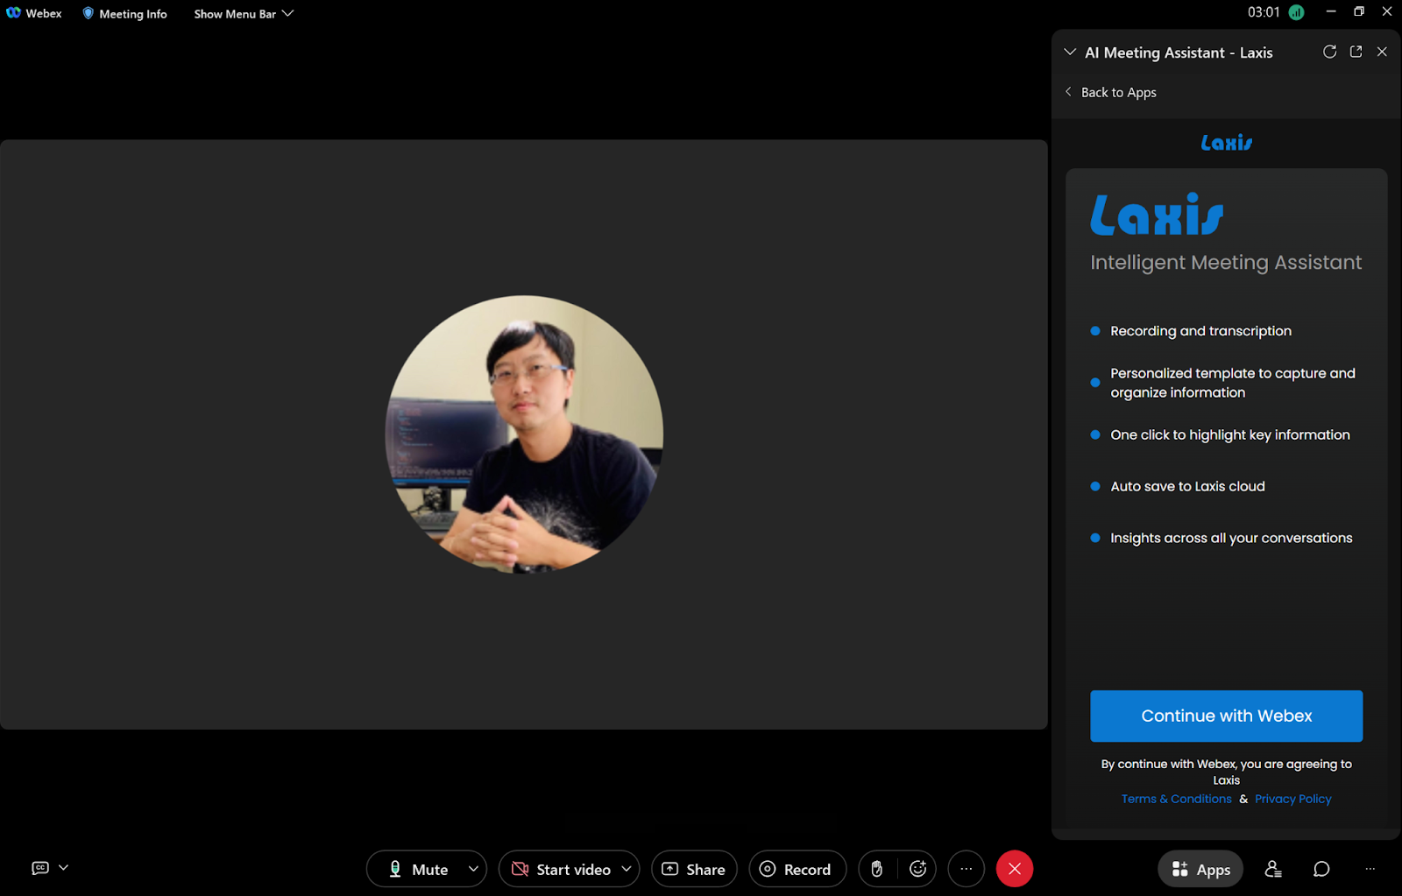Open Meeting Info shield
The image size is (1402, 896).
point(124,14)
